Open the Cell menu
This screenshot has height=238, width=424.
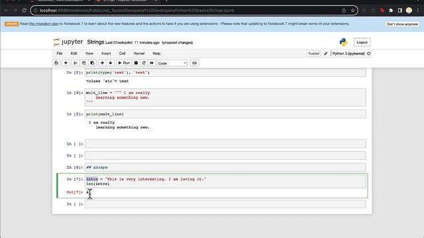click(122, 54)
